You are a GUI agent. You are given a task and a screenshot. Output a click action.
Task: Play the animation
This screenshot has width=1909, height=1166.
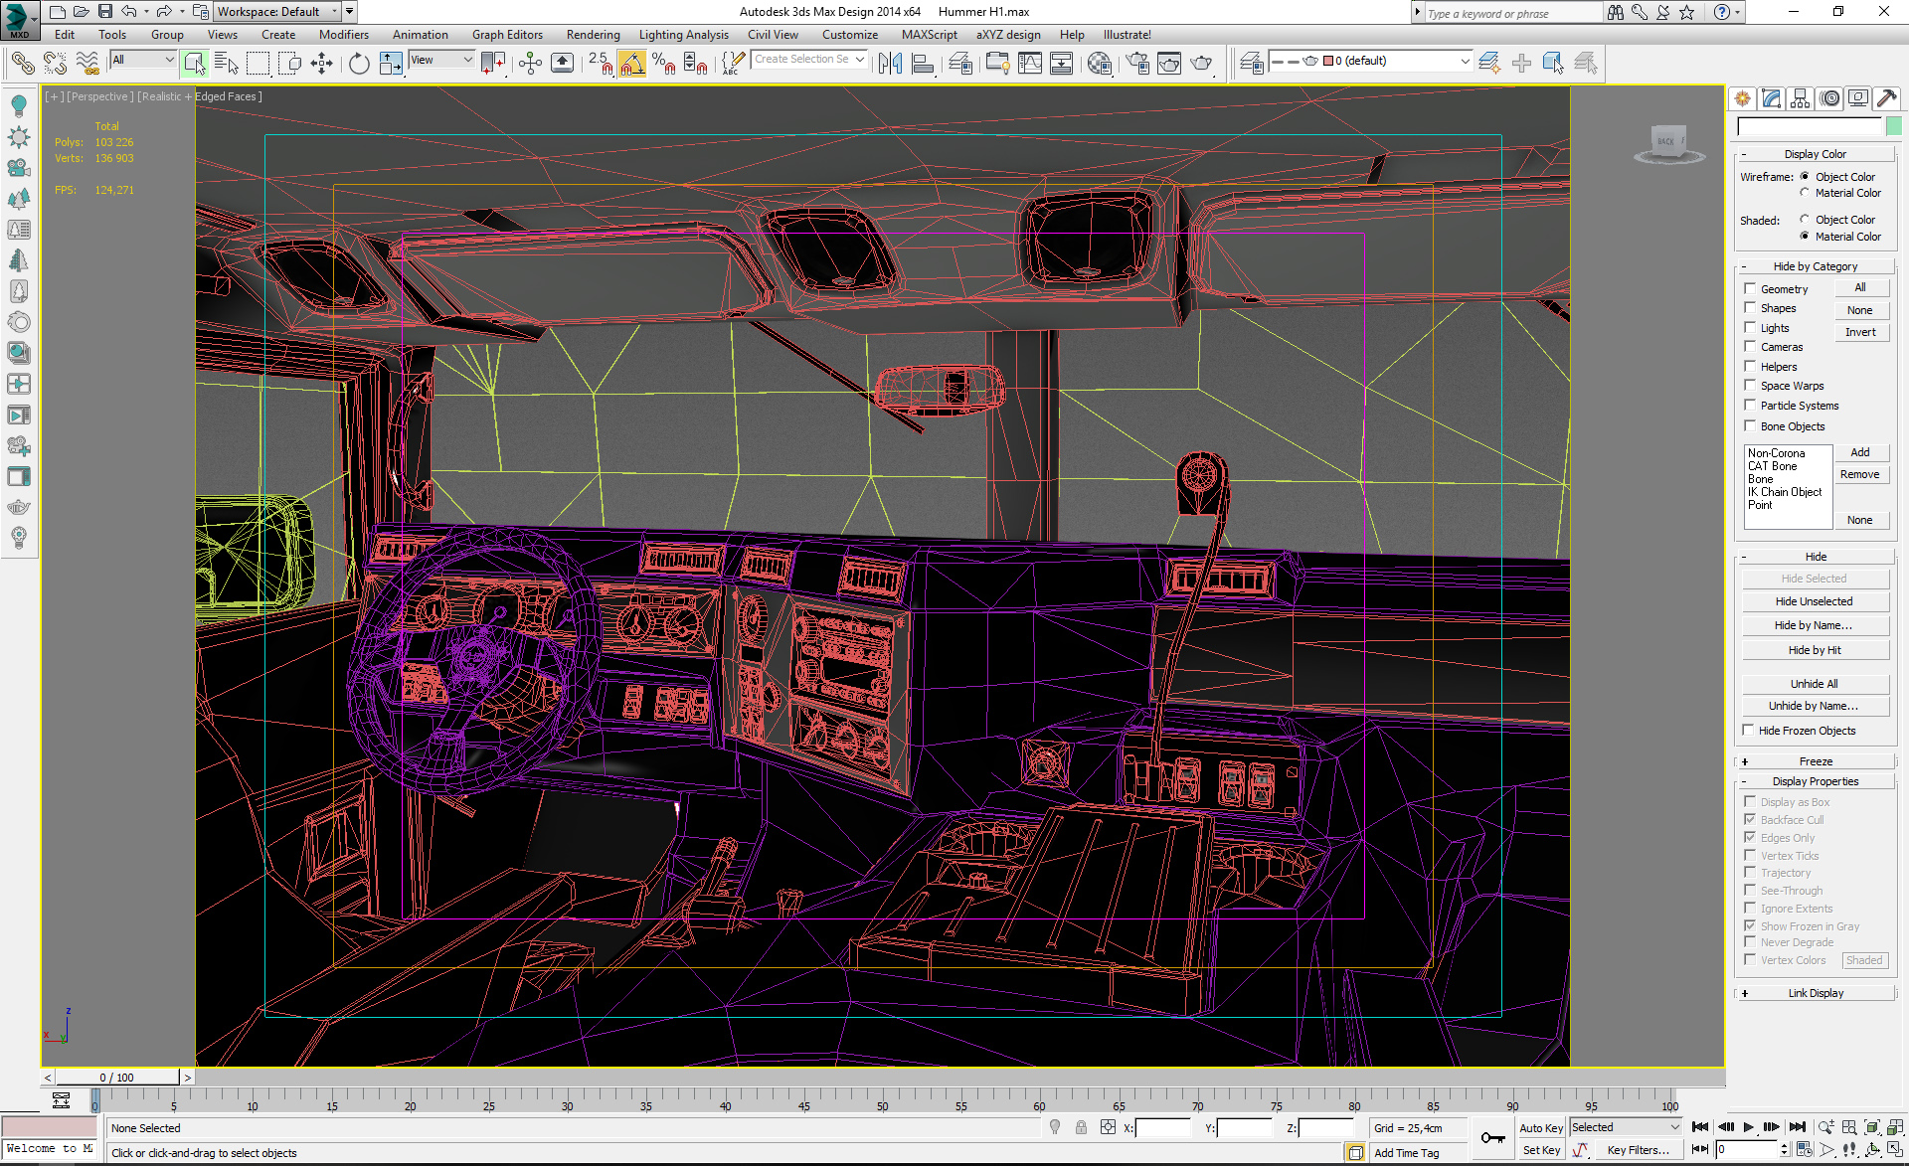pos(1749,1127)
